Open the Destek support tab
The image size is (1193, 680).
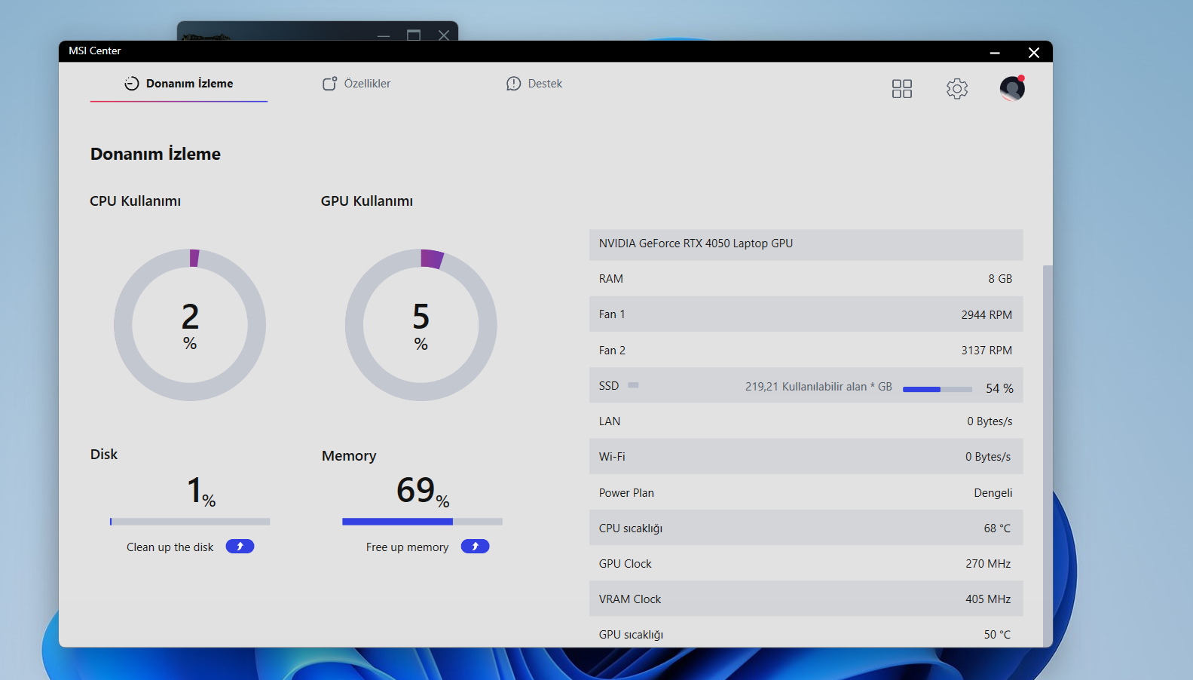[534, 84]
